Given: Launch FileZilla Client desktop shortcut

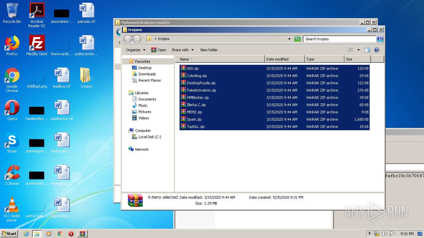Looking at the screenshot, I should click(37, 46).
